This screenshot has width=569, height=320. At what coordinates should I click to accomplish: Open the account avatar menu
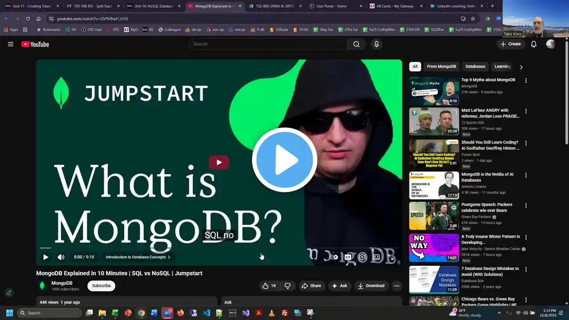click(x=550, y=44)
